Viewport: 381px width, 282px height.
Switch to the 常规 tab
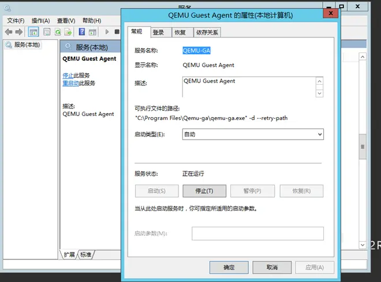[139, 32]
